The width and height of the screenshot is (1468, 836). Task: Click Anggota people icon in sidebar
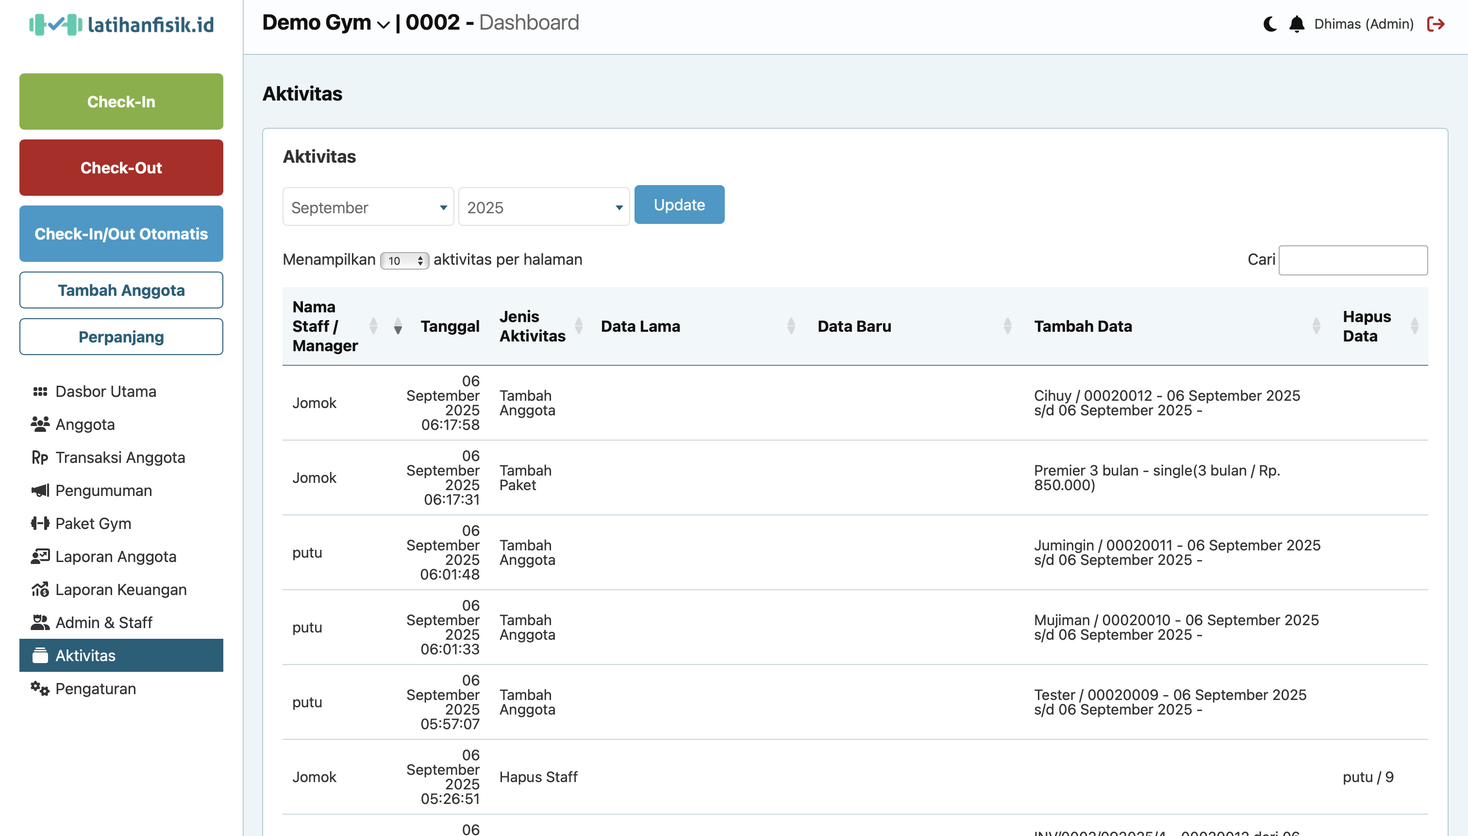click(x=40, y=425)
